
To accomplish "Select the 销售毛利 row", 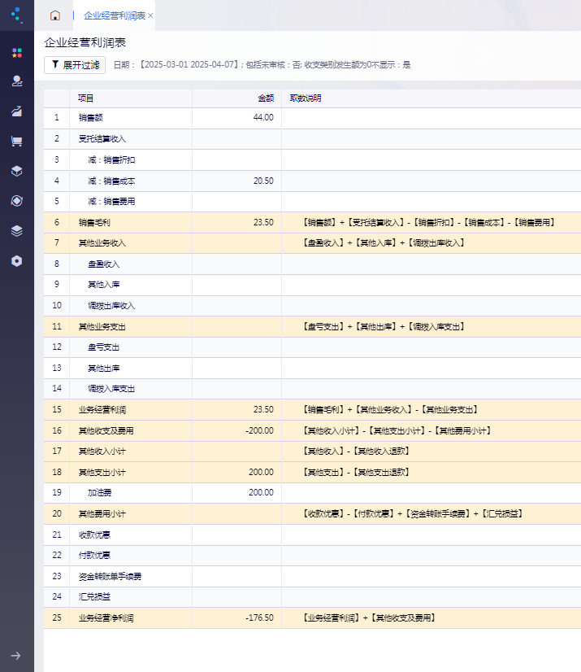I will click(312, 222).
